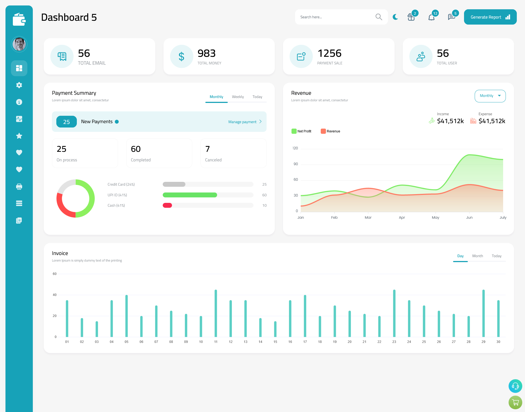Viewport: 525px width, 412px height.
Task: Click the notifications bell with badge 12
Action: tap(431, 17)
